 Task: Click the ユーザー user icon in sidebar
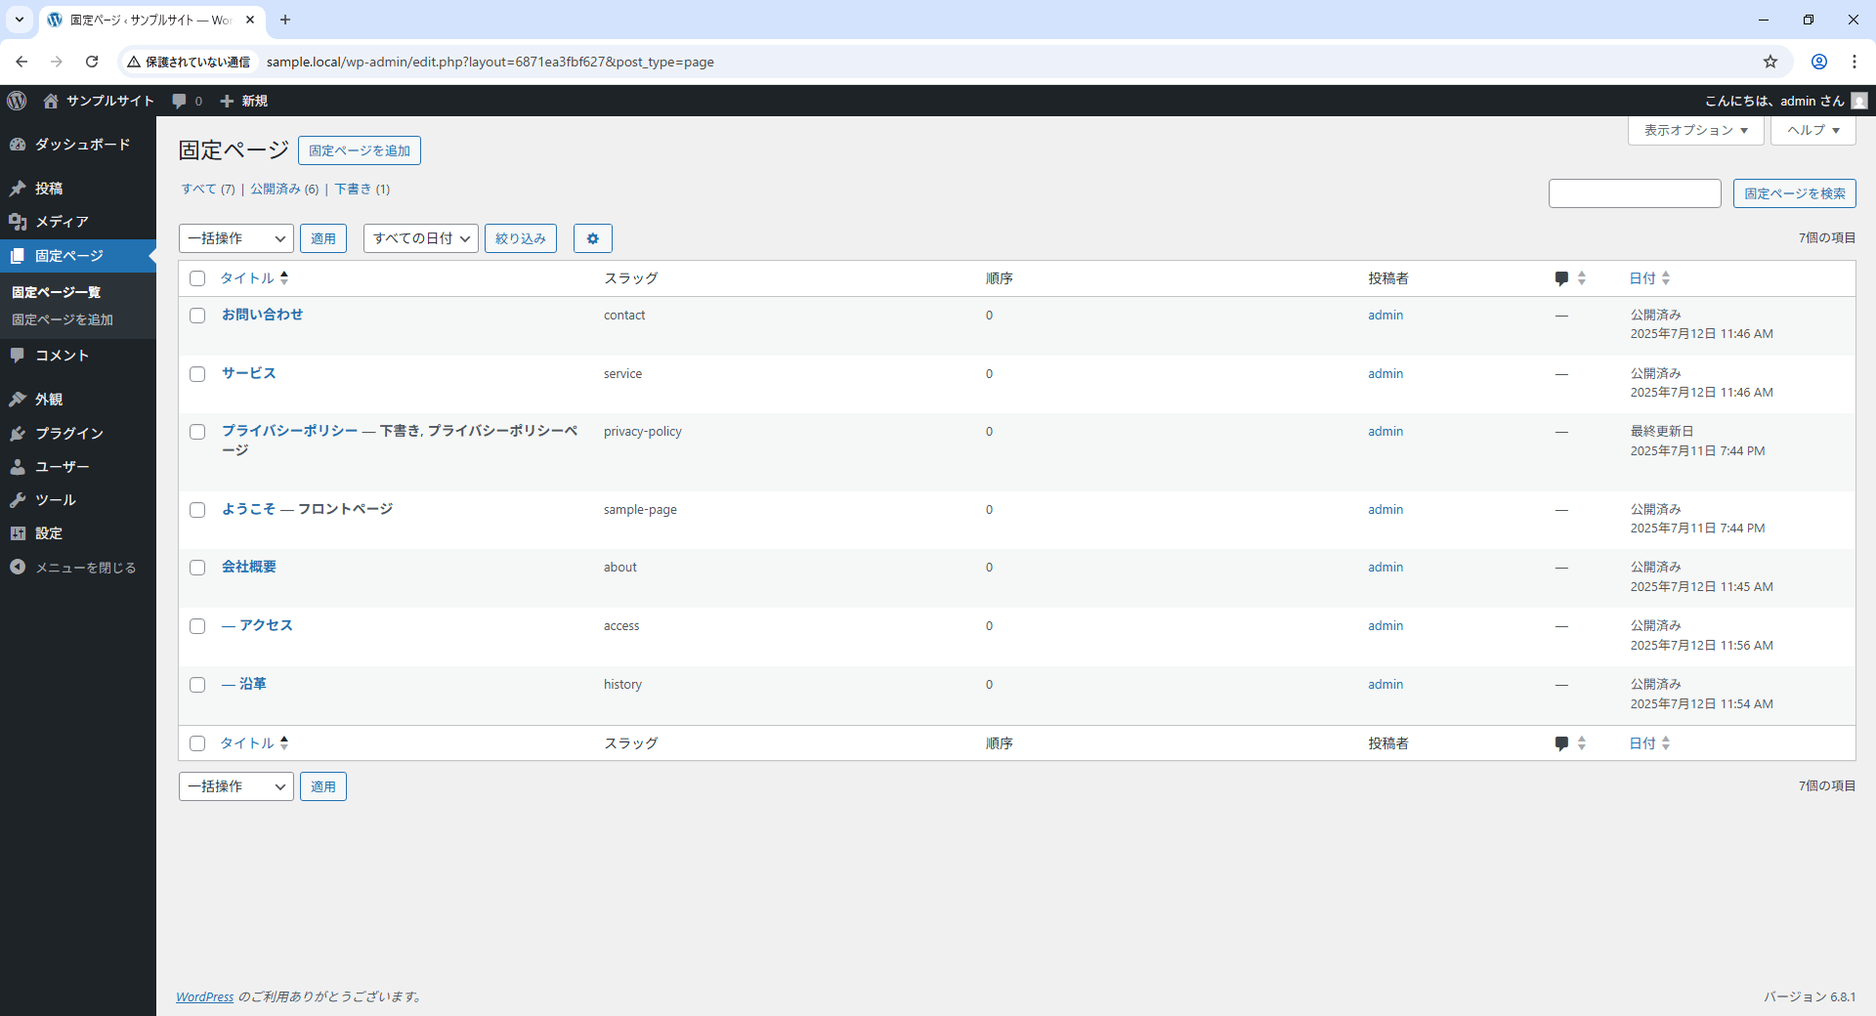[18, 467]
